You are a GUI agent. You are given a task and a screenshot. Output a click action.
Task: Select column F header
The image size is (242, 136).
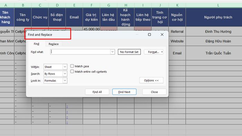91,5
